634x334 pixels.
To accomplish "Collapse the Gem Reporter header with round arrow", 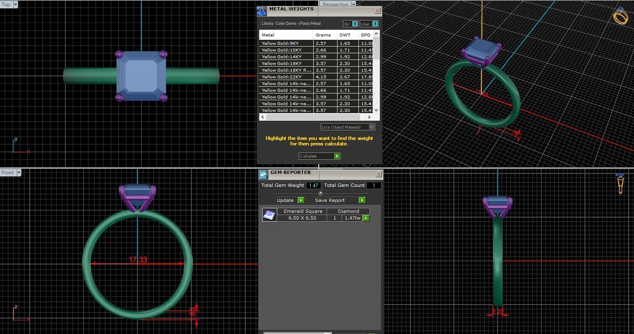I will 321,193.
